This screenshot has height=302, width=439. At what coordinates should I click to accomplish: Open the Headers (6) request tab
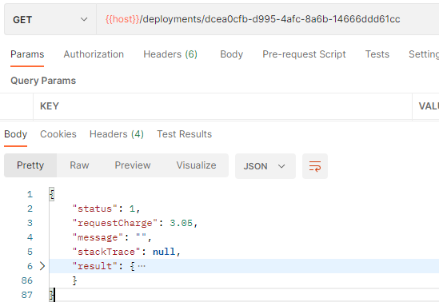click(x=170, y=54)
